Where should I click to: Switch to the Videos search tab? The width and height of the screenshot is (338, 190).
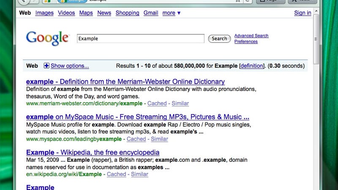click(66, 13)
